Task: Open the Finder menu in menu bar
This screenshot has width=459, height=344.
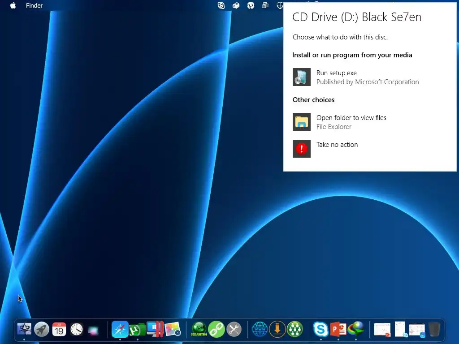Action: point(34,5)
